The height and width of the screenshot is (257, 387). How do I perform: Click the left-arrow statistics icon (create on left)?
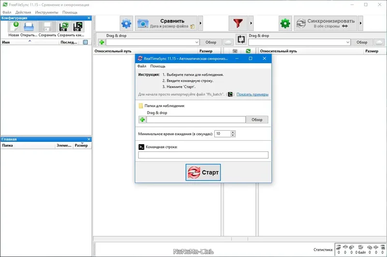pyautogui.click(x=345, y=247)
